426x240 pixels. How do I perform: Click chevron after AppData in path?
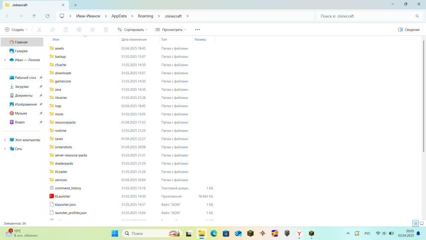132,16
